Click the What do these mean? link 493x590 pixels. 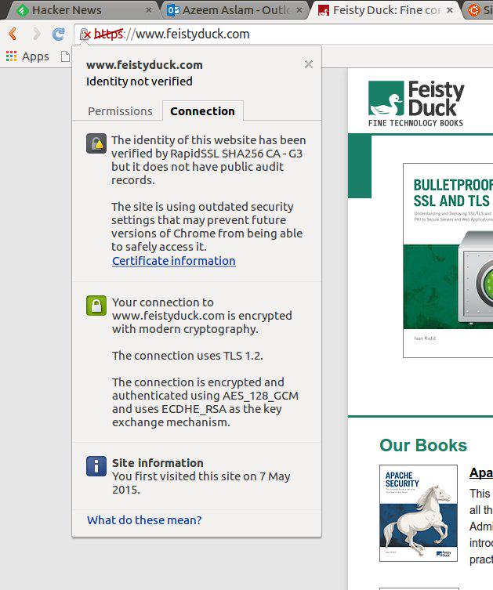point(144,520)
